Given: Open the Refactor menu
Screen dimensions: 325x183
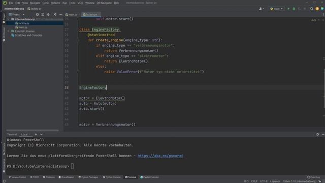Looking at the screenshot, I should point(55,3).
